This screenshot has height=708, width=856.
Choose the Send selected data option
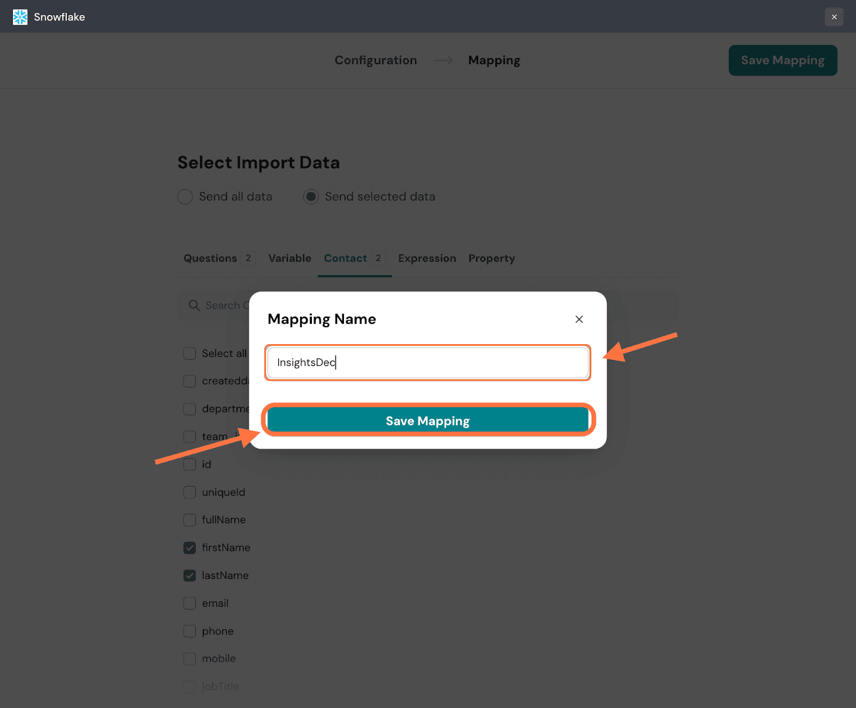tap(311, 197)
